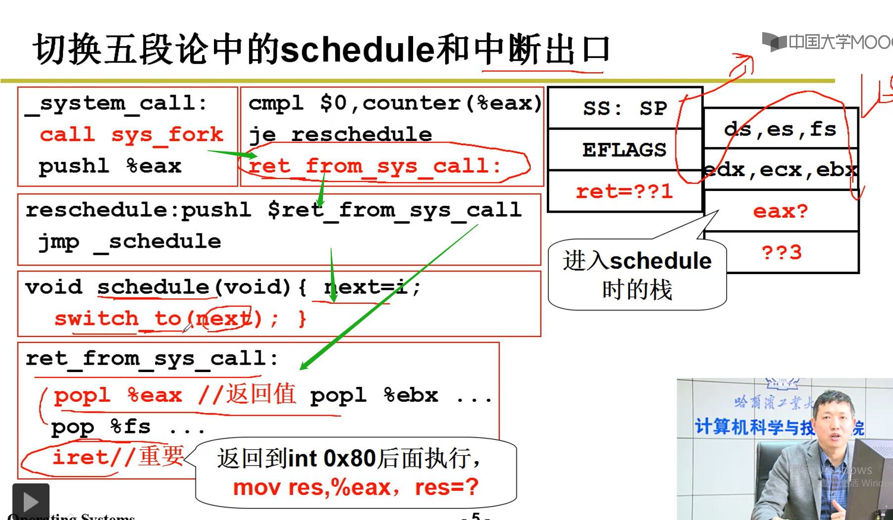Click the red 'popl %eax' instruction
The height and width of the screenshot is (520, 893).
click(x=118, y=395)
